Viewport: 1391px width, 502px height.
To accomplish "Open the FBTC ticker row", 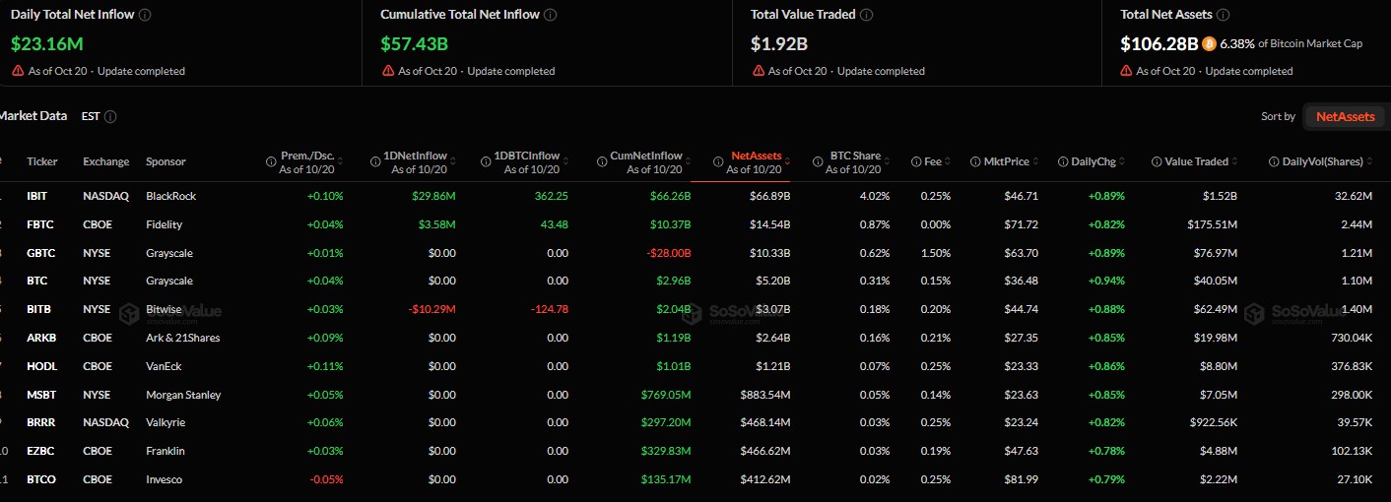I will [40, 224].
